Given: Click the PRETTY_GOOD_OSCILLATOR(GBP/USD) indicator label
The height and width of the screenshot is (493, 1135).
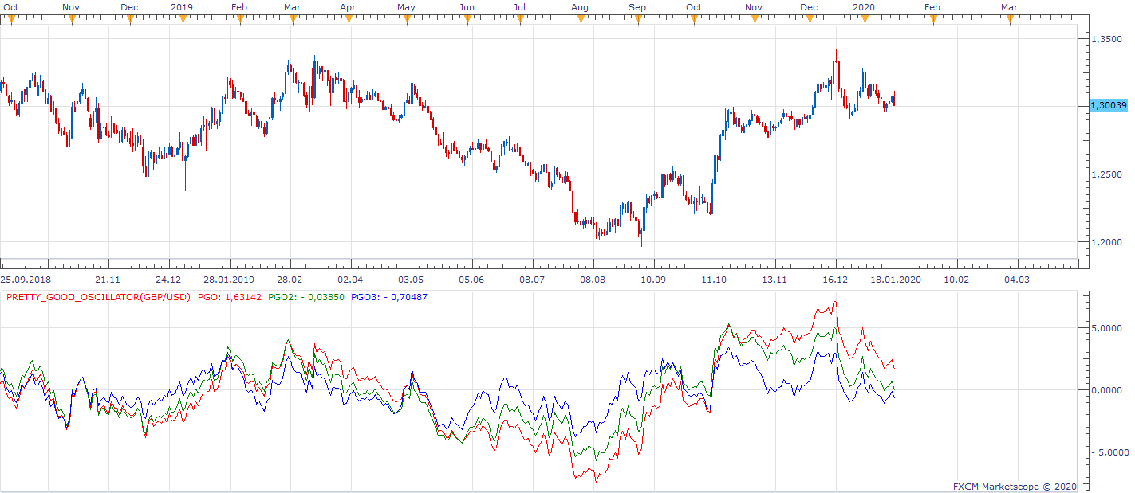Looking at the screenshot, I should click(x=99, y=297).
